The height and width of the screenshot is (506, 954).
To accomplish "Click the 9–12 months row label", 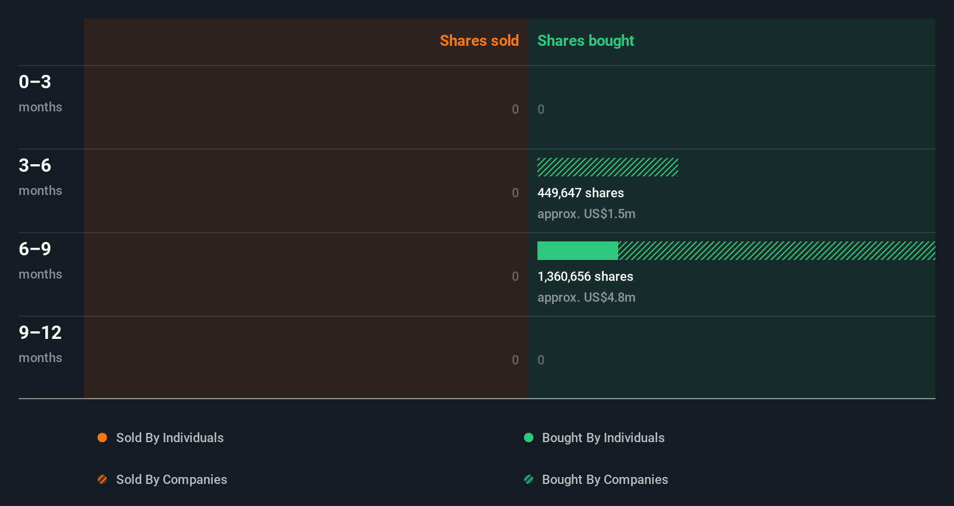I will (40, 344).
